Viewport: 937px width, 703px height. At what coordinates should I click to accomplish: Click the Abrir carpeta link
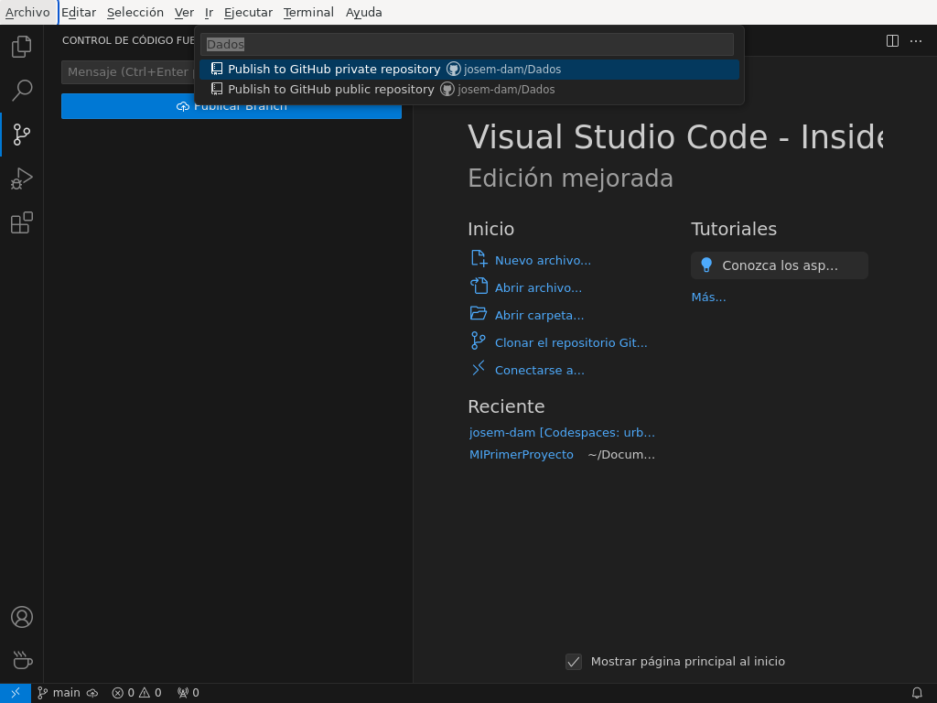[x=539, y=316]
